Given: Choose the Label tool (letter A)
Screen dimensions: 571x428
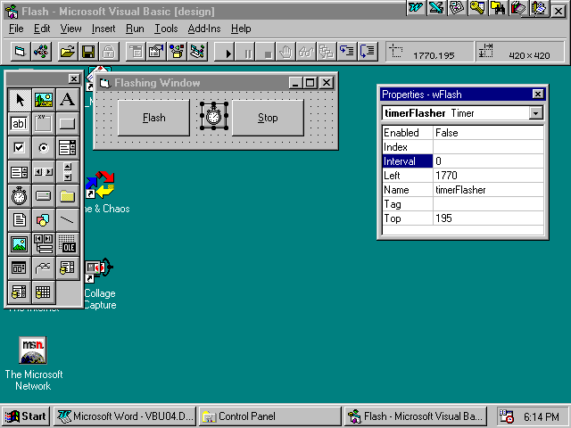Looking at the screenshot, I should click(68, 99).
